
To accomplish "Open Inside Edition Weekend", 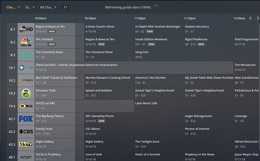I will [159, 42].
